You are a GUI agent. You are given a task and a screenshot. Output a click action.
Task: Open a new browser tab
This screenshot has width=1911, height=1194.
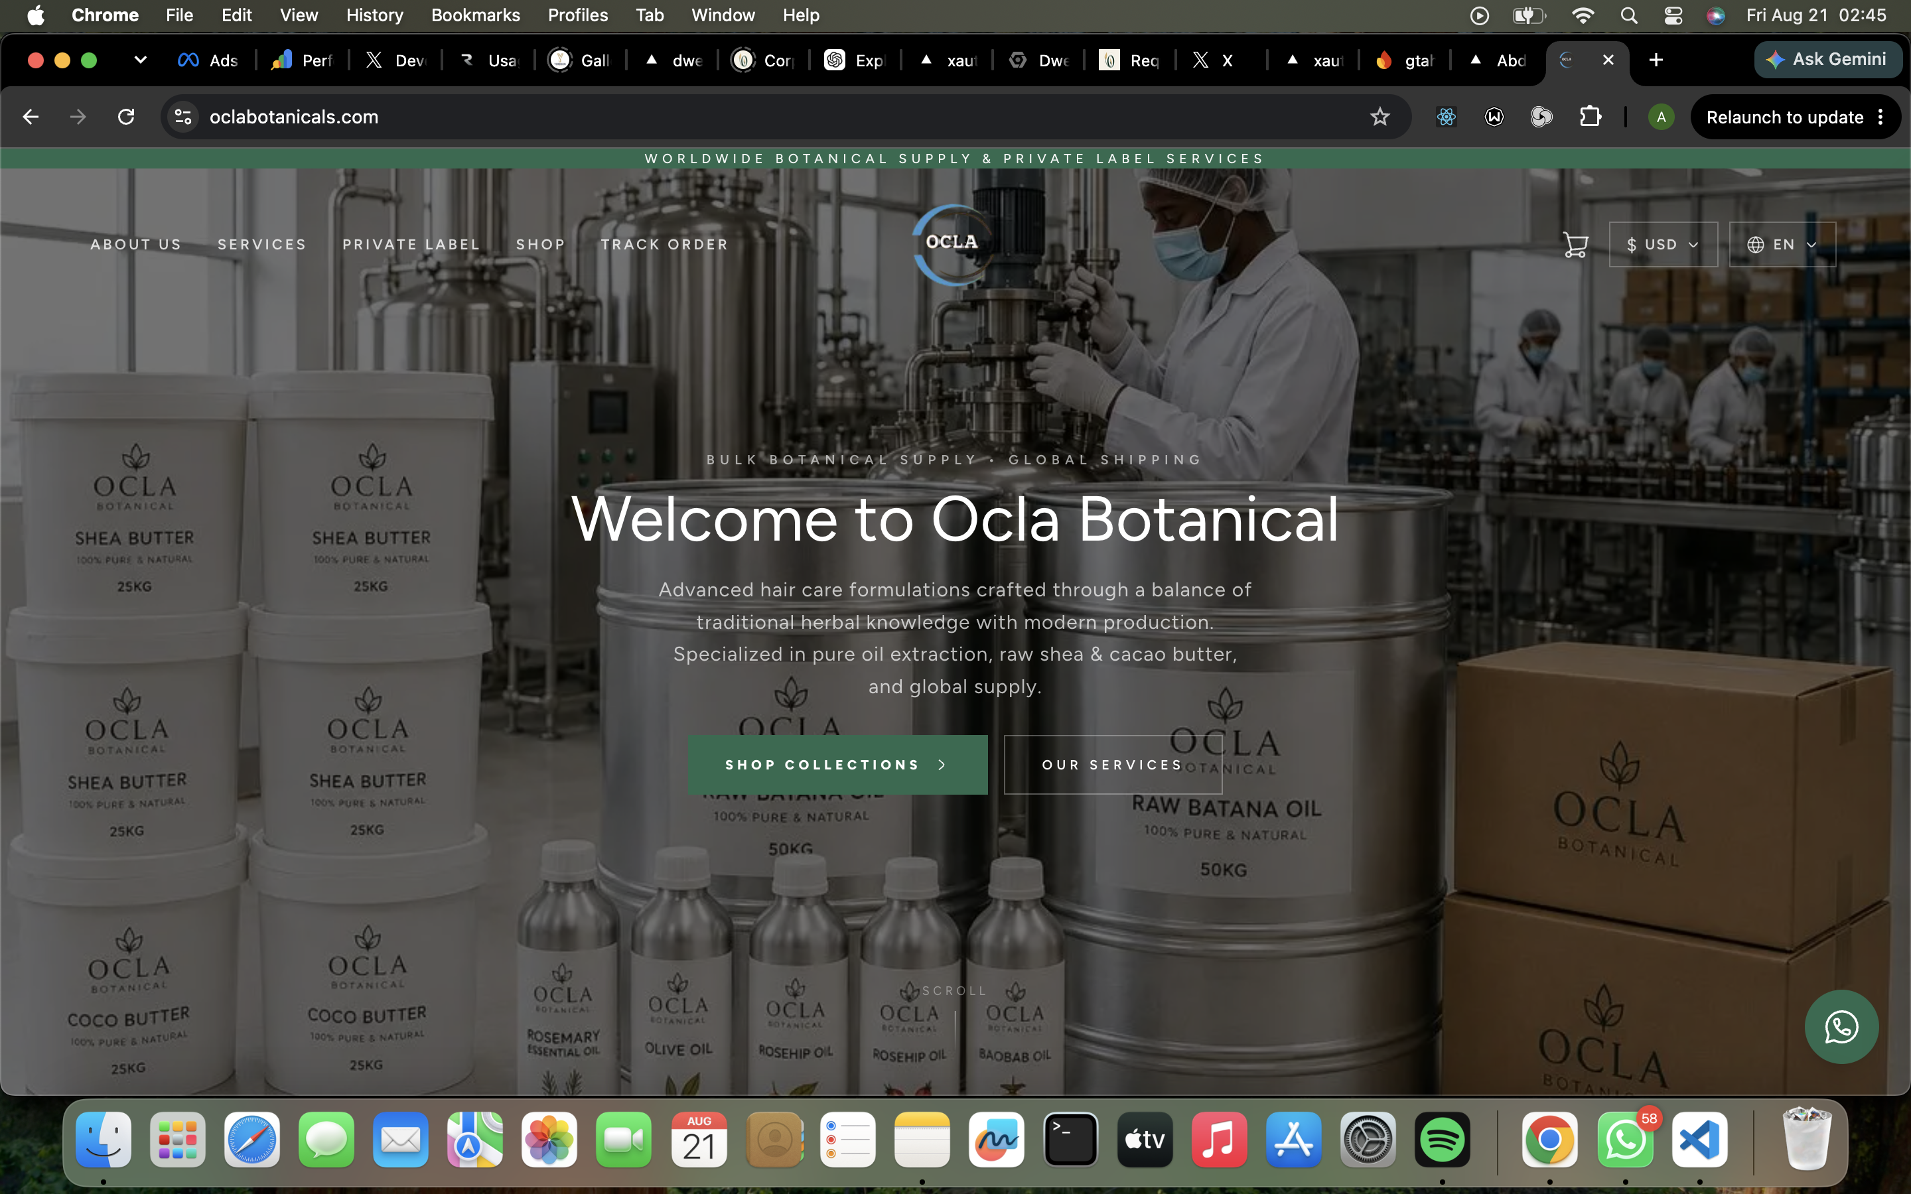[1656, 60]
